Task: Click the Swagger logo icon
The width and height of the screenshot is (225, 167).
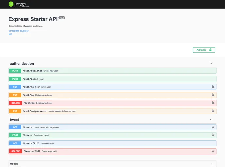Action: tap(11, 4)
